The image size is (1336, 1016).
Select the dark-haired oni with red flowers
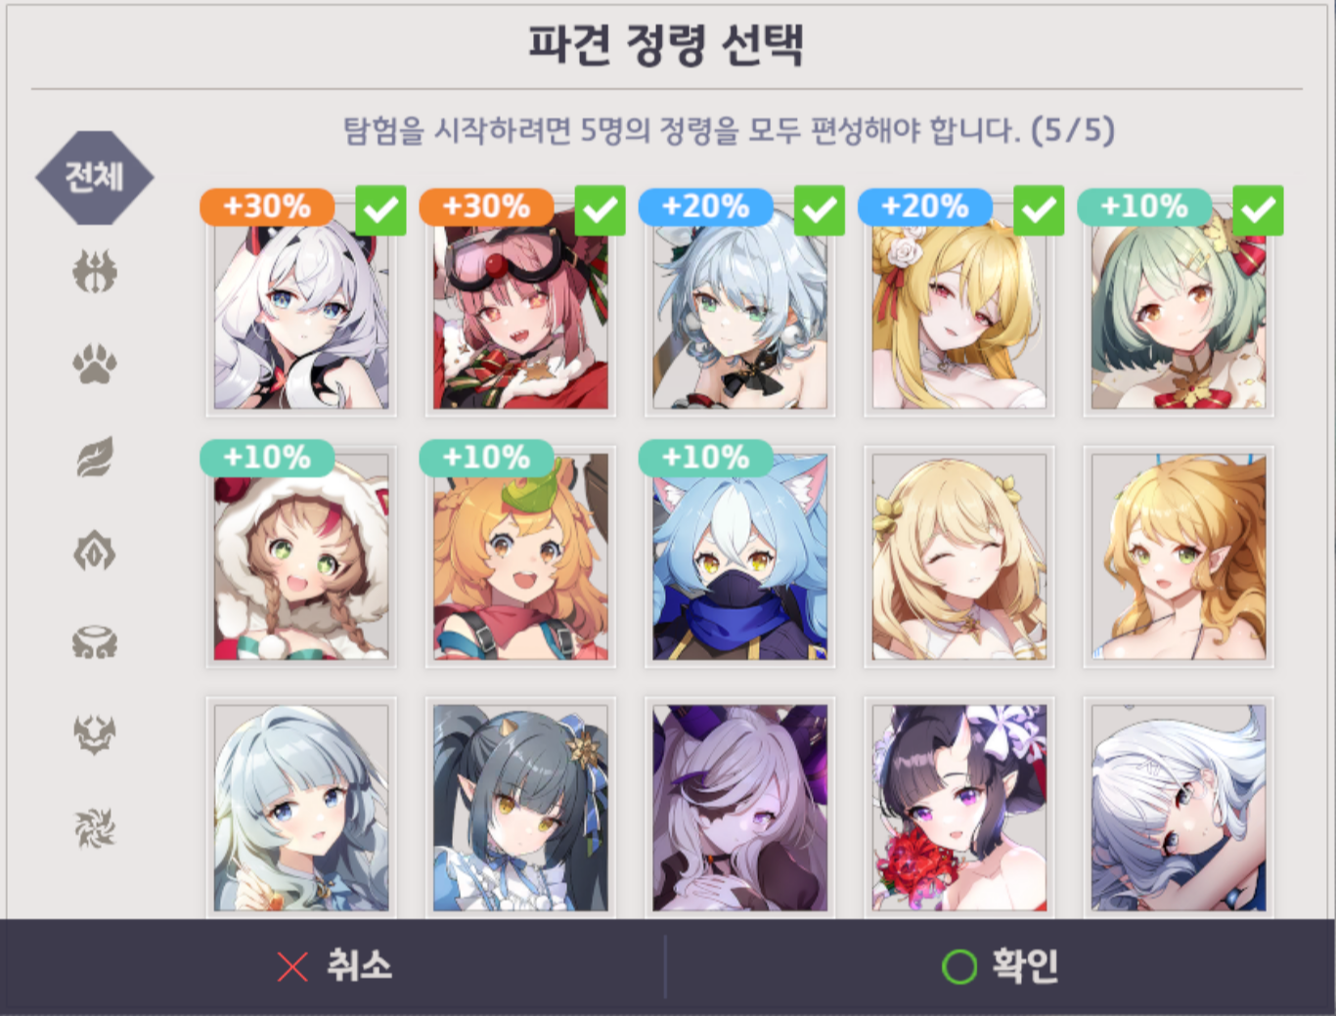[x=959, y=808]
